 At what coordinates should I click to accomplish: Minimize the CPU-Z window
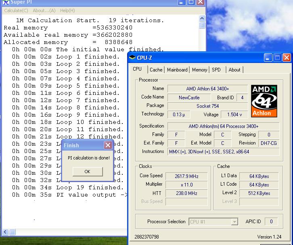pyautogui.click(x=268, y=58)
